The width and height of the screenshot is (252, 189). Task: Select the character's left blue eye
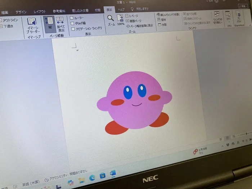point(128,93)
